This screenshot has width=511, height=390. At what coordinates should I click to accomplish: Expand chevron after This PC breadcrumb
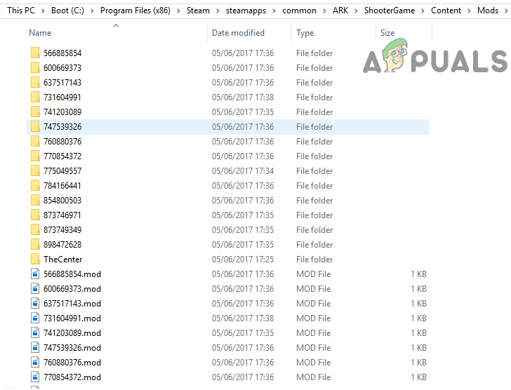tap(43, 11)
